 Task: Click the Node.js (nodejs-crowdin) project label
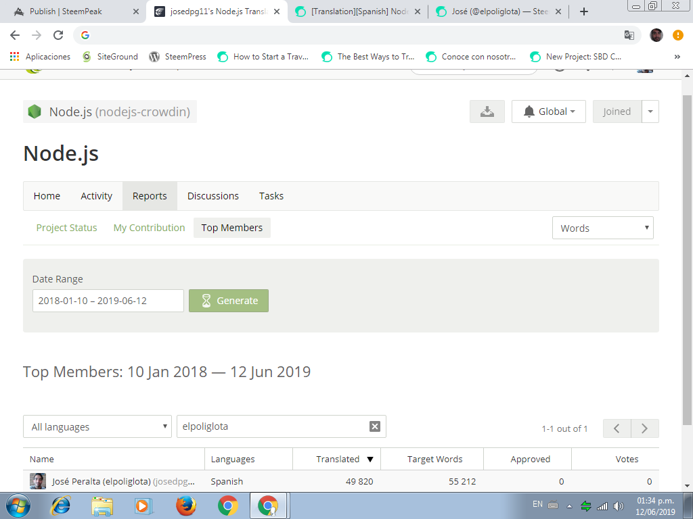110,112
